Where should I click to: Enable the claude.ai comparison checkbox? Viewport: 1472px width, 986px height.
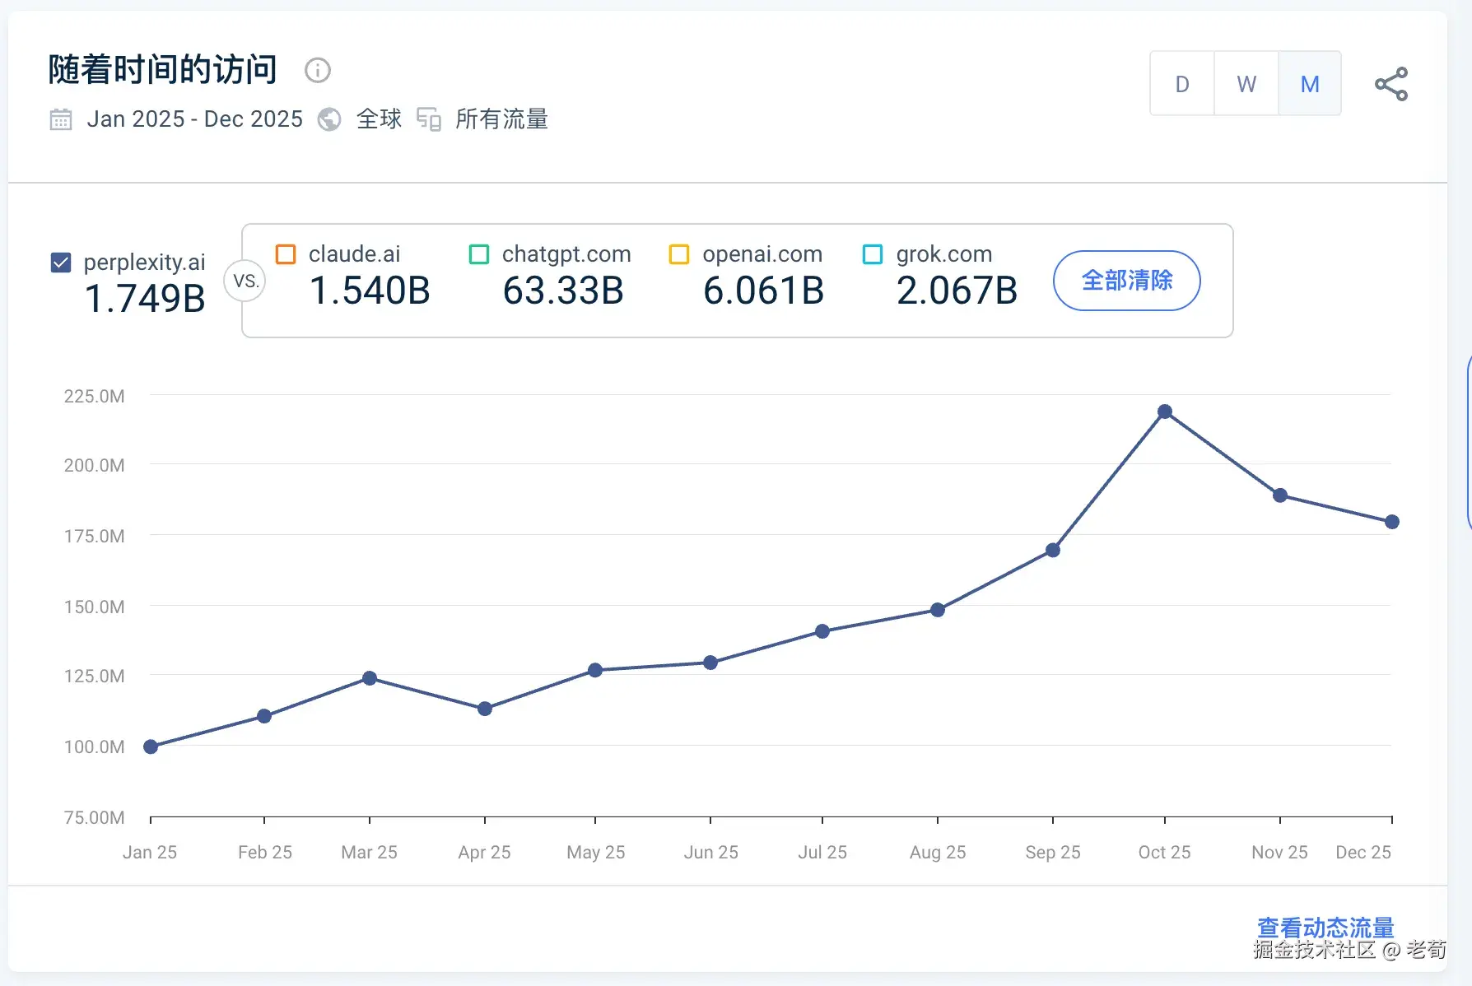(286, 254)
